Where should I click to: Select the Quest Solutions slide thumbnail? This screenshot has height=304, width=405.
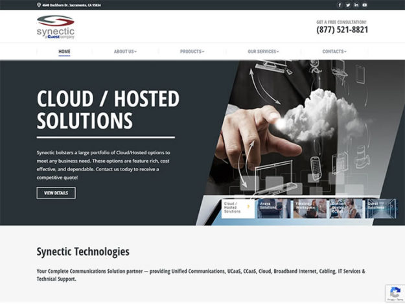(381, 208)
